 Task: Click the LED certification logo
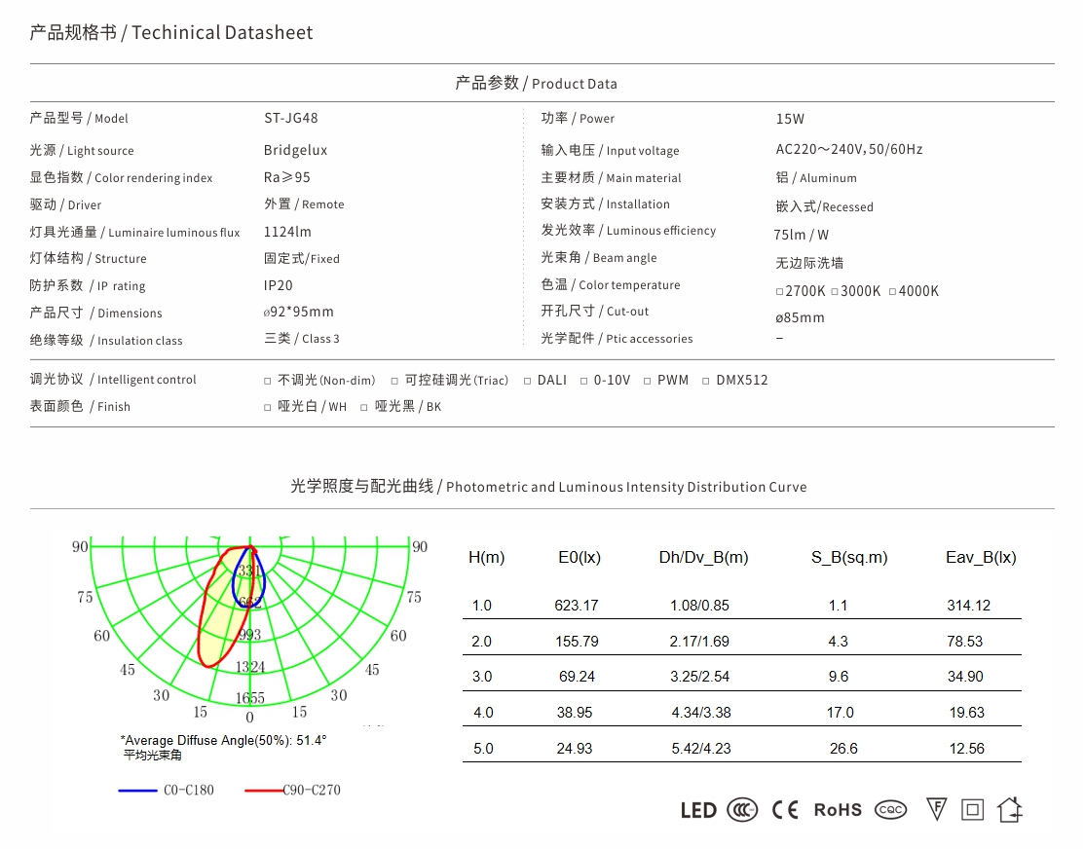point(698,810)
